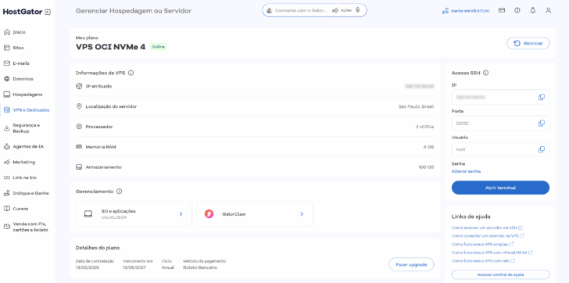Open Como funciona a VPS com cPanel/WHM
Viewport: 569px width, 283px height.
[492, 253]
